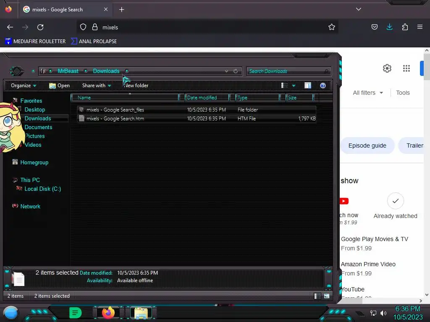The image size is (430, 322).
Task: Open the Google apps grid
Action: click(406, 68)
